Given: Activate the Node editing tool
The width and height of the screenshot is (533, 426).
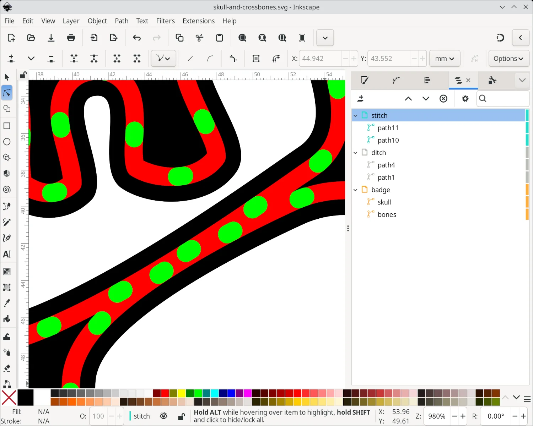Looking at the screenshot, I should point(7,93).
